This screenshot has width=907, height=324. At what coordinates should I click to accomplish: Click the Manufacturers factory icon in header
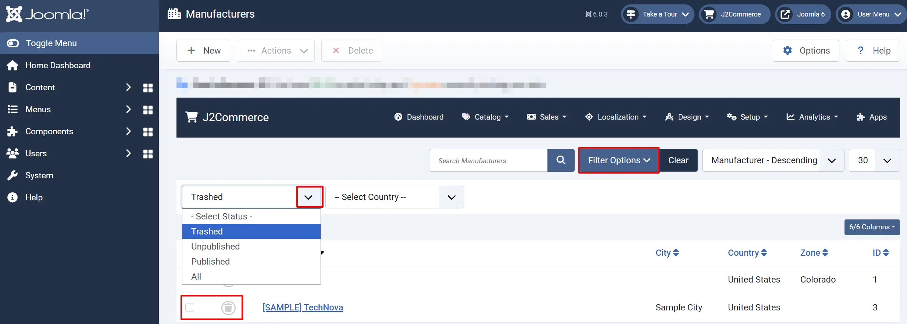click(x=174, y=14)
